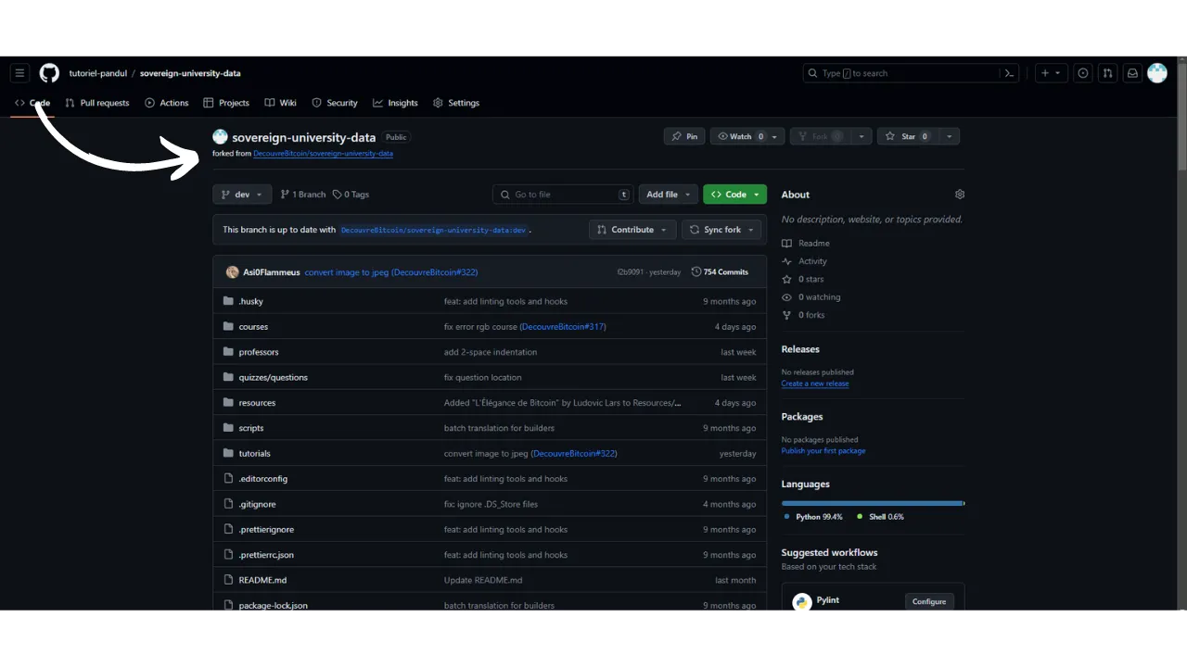Image resolution: width=1187 pixels, height=667 pixels.
Task: Click the About settings gear icon
Action: click(960, 195)
